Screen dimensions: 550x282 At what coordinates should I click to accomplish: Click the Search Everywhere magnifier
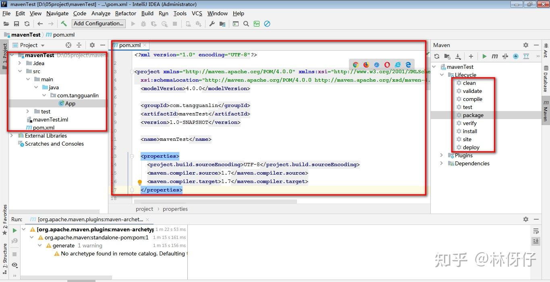tap(246, 24)
